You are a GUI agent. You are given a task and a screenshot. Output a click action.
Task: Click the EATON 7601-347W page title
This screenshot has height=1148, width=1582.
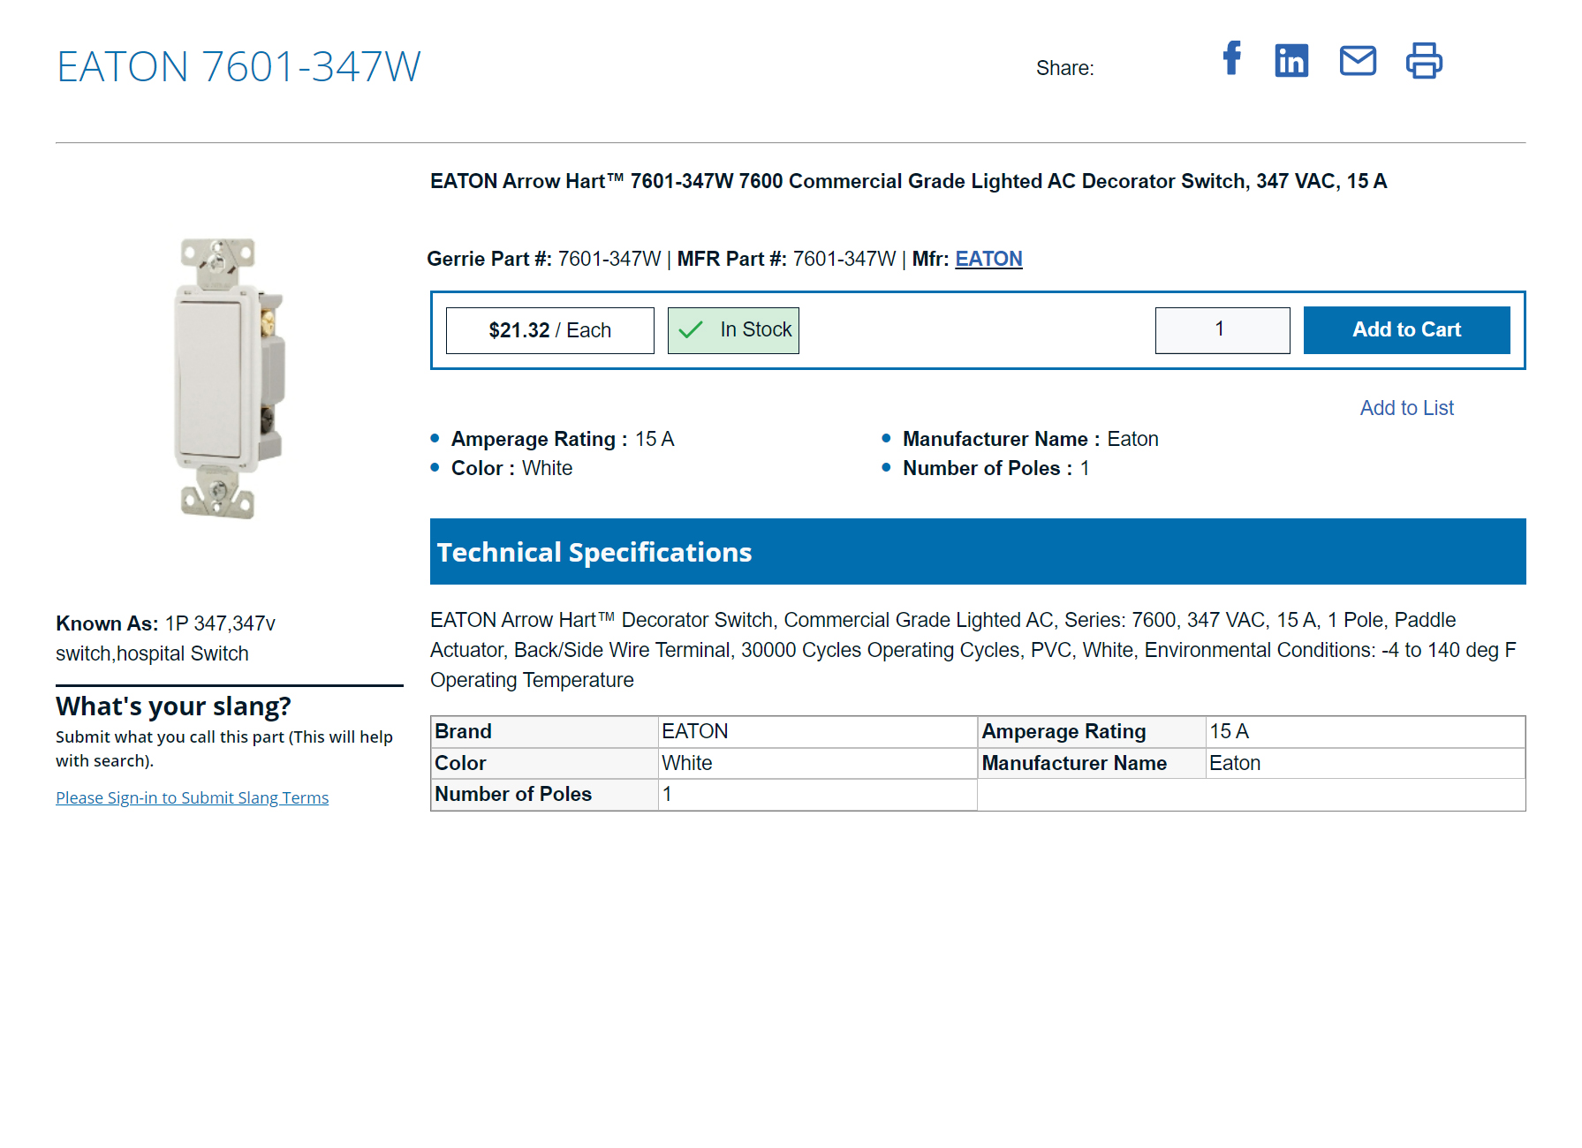(238, 66)
